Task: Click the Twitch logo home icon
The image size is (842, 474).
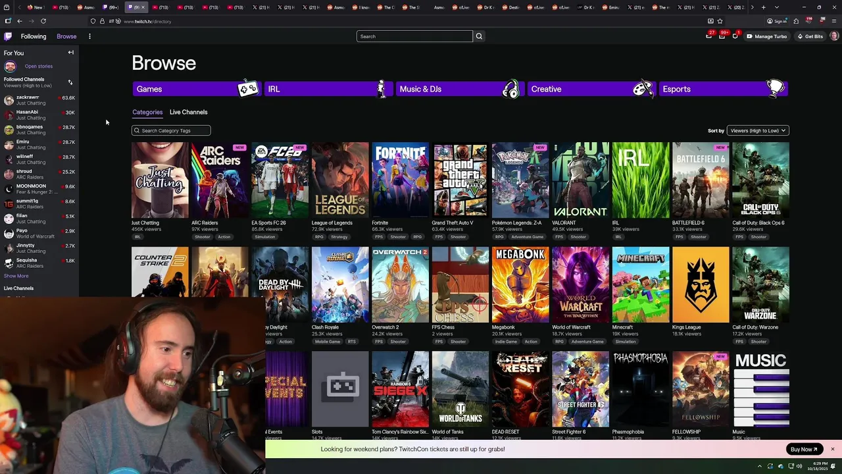Action: coord(8,36)
